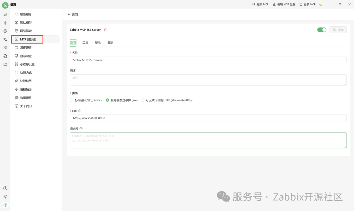Click inside the URL input field
This screenshot has height=211, width=354.
pos(164,118)
